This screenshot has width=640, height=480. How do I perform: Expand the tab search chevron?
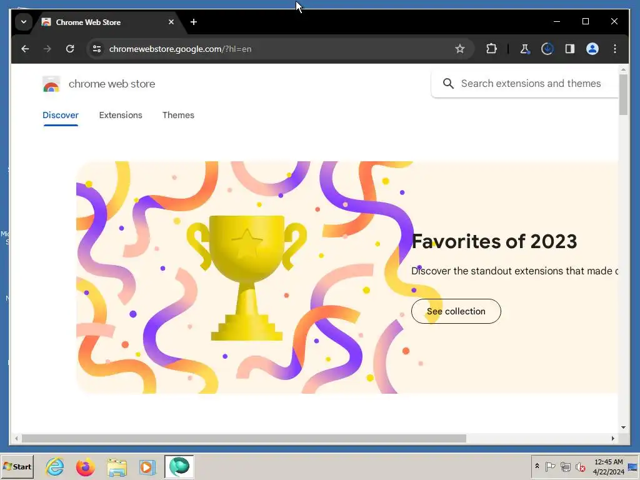pos(24,22)
